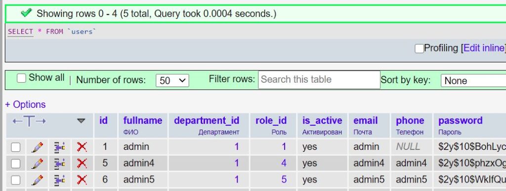The image size is (506, 191).
Task: Open department_id link in admin4 row
Action: [237, 163]
